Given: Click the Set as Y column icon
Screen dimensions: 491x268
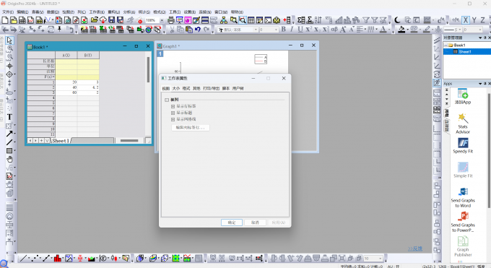Looking at the screenshot, I should (474, 20).
